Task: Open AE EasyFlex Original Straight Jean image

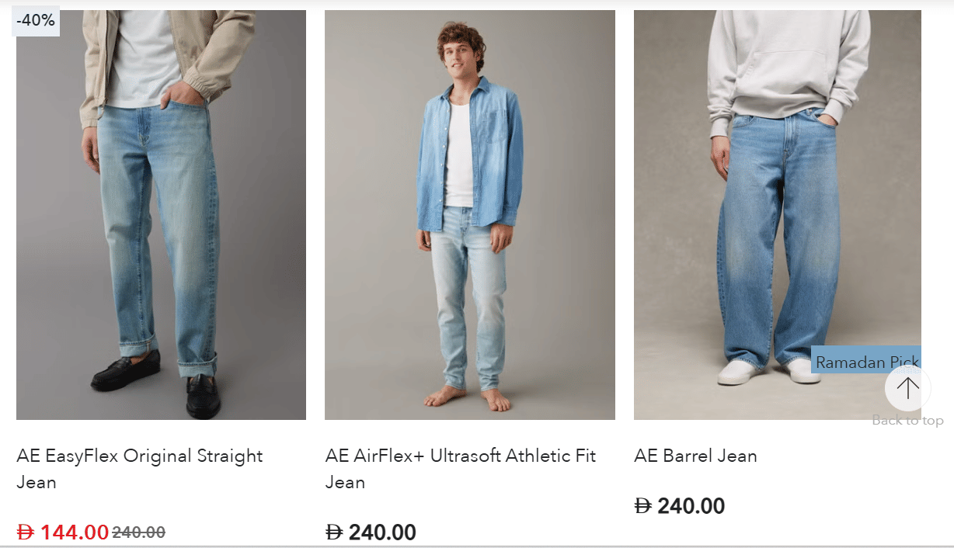Action: [161, 215]
